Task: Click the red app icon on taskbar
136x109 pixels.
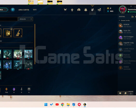Action: coord(79,105)
